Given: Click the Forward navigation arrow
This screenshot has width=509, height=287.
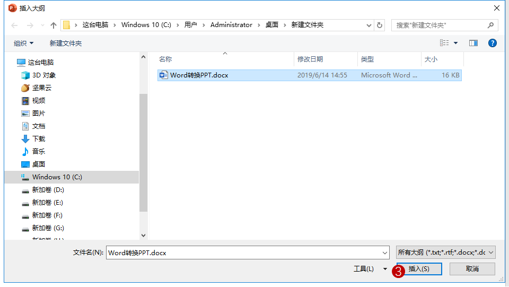Looking at the screenshot, I should click(x=30, y=25).
